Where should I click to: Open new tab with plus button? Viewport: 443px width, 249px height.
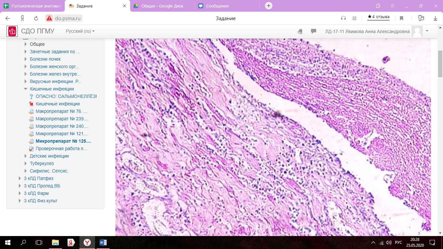click(269, 6)
